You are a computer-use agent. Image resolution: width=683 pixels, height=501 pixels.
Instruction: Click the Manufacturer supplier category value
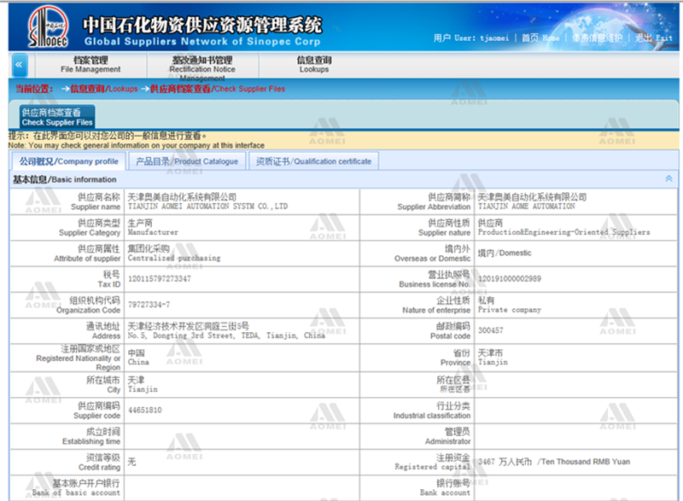coord(153,232)
